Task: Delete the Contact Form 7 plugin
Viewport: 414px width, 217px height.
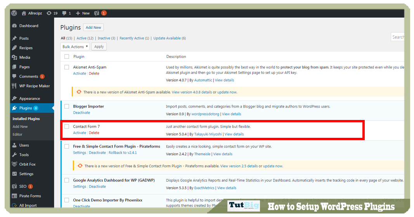Action: 94,133
